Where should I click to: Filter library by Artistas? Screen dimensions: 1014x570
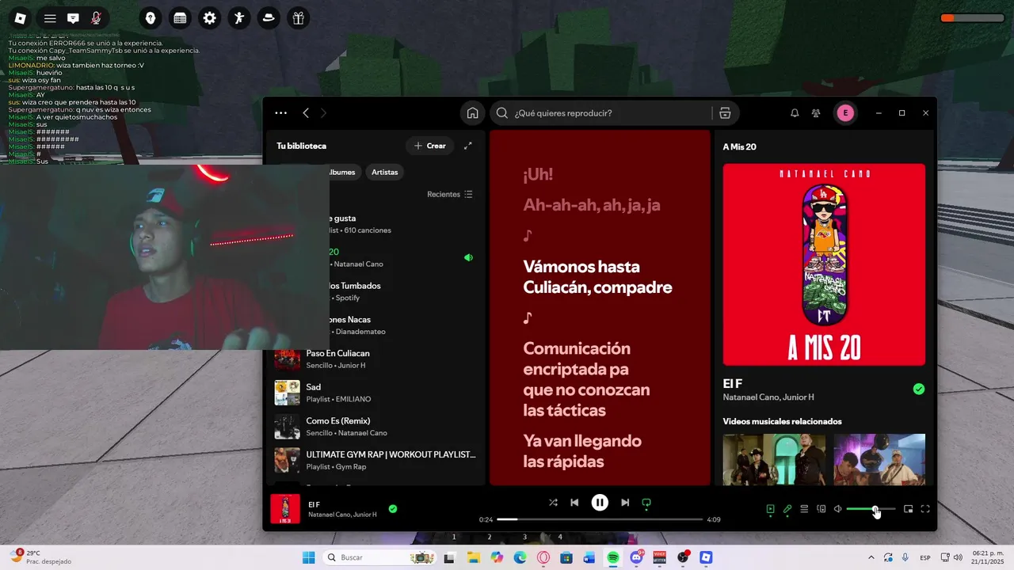point(385,172)
